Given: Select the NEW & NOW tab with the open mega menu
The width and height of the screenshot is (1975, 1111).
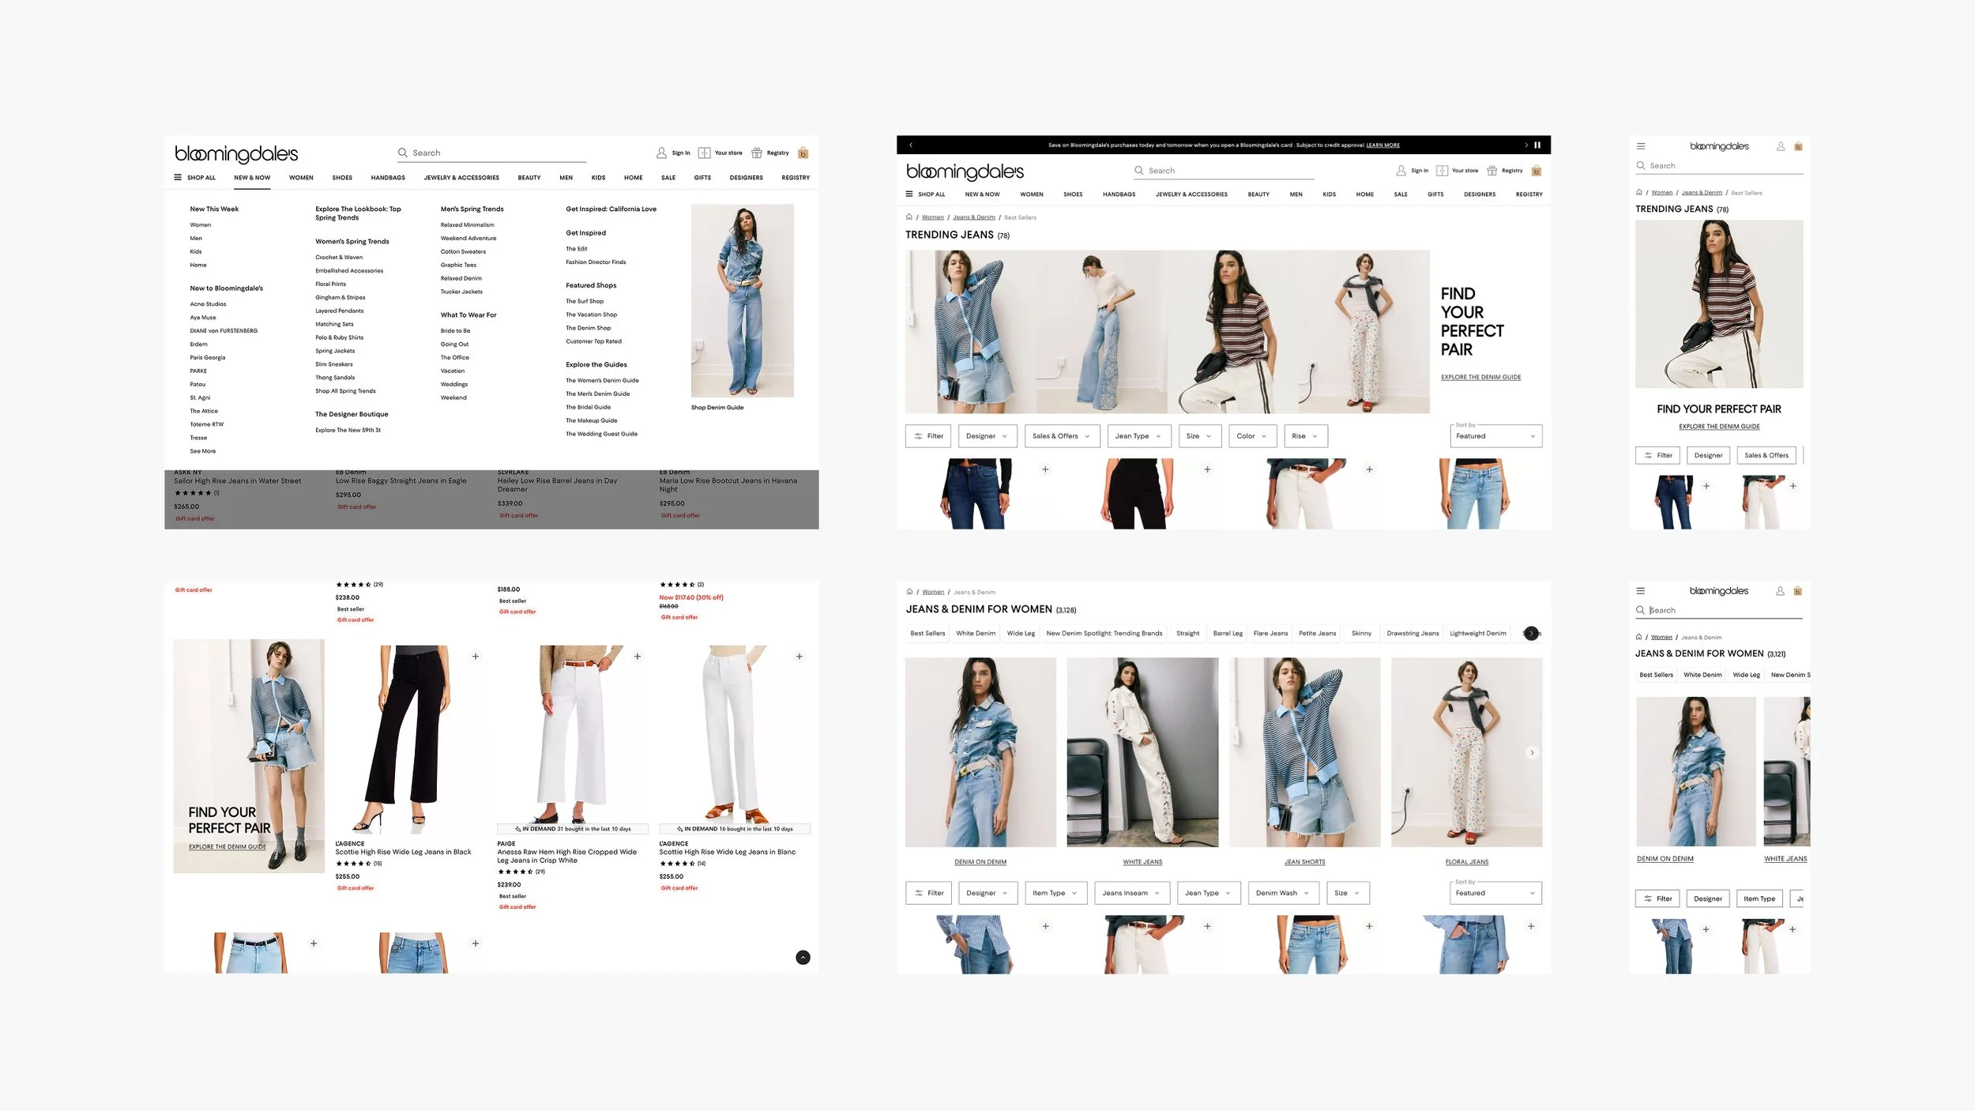Looking at the screenshot, I should 252,178.
